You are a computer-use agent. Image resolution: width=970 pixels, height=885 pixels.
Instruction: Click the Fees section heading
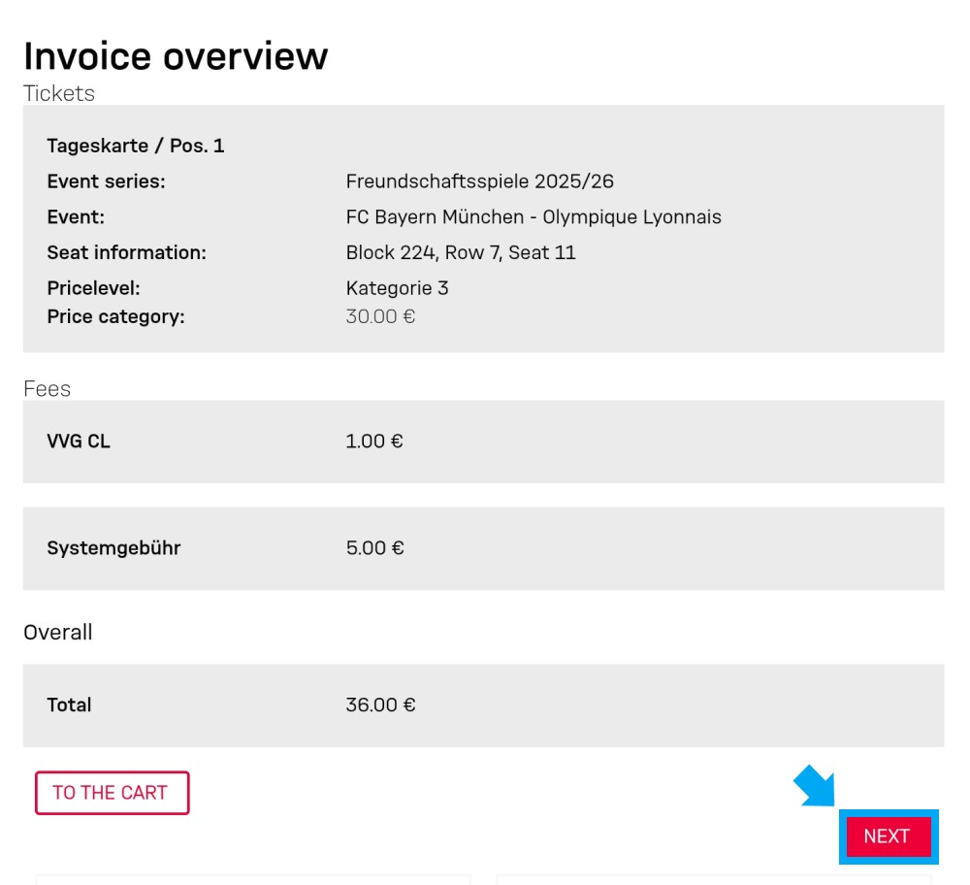coord(47,388)
